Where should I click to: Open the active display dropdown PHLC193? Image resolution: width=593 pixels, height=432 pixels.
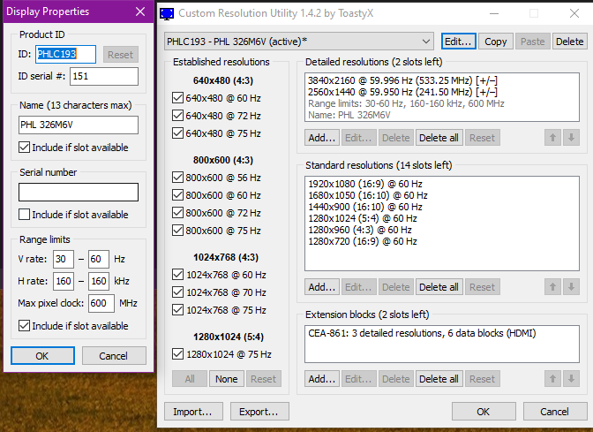coord(299,42)
